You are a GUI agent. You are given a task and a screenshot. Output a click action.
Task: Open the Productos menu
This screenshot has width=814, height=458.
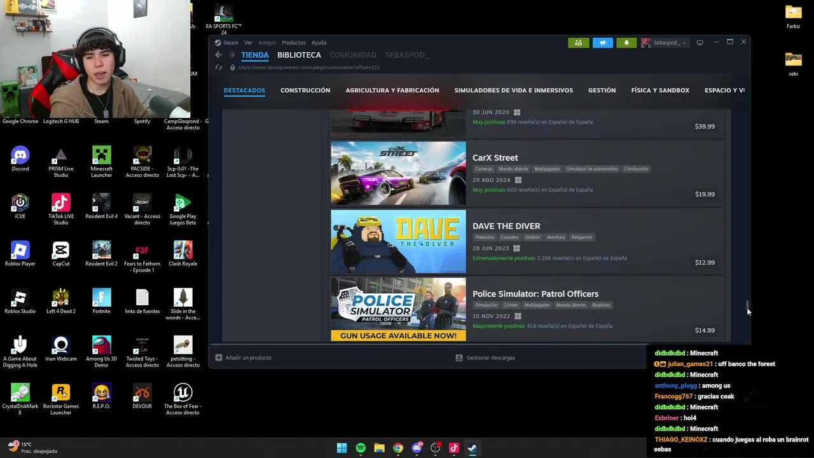coord(293,43)
